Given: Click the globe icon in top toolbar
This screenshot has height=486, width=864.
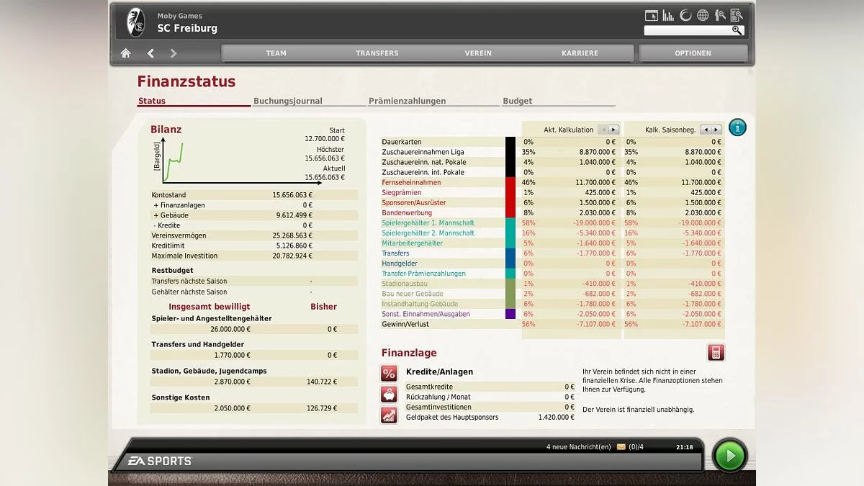Looking at the screenshot, I should pos(702,15).
